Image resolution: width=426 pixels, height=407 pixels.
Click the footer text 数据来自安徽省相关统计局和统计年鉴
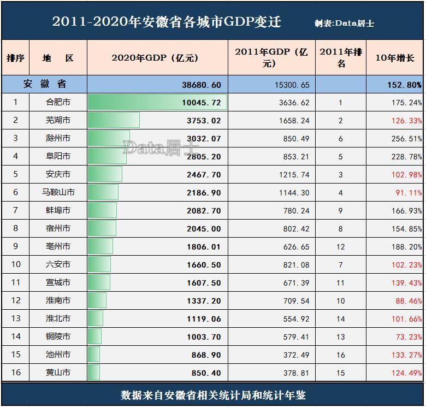pyautogui.click(x=213, y=396)
